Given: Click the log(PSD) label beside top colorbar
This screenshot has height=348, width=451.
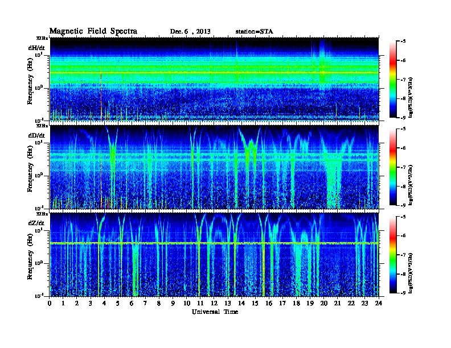Looking at the screenshot, I should (x=411, y=98).
